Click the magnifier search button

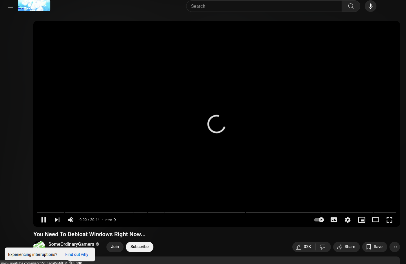[x=351, y=6]
